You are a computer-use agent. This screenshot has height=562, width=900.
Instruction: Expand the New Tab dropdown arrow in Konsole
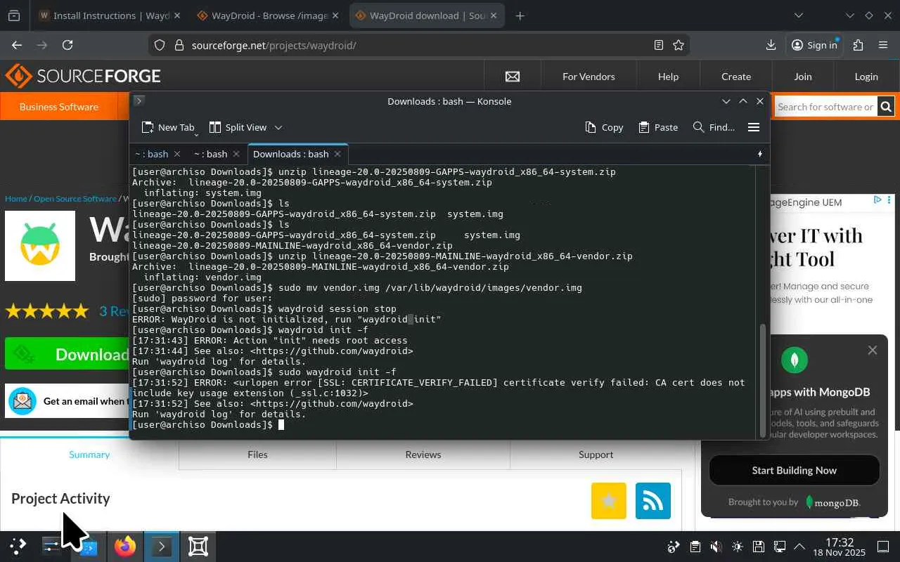coord(196,133)
